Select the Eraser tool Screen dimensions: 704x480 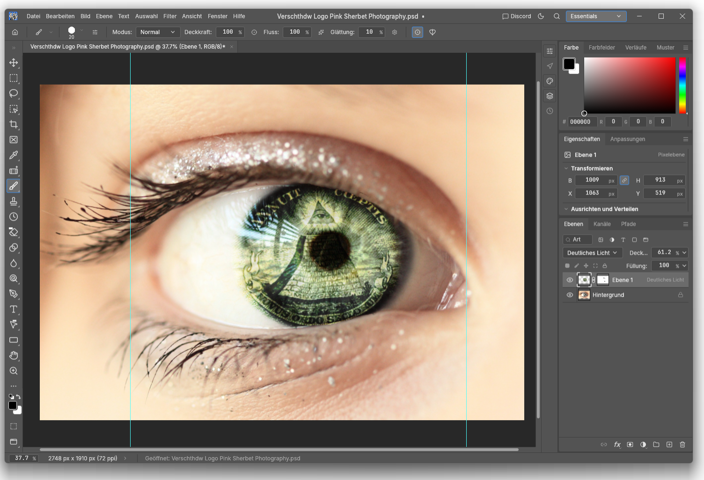tap(14, 232)
